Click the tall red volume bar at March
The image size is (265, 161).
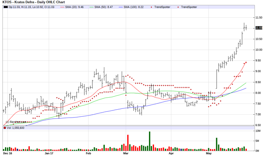tap(128, 143)
